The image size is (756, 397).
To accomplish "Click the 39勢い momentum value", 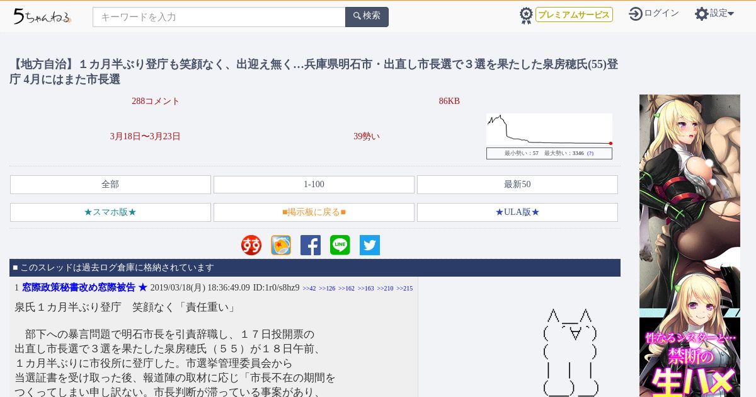I will pos(367,136).
